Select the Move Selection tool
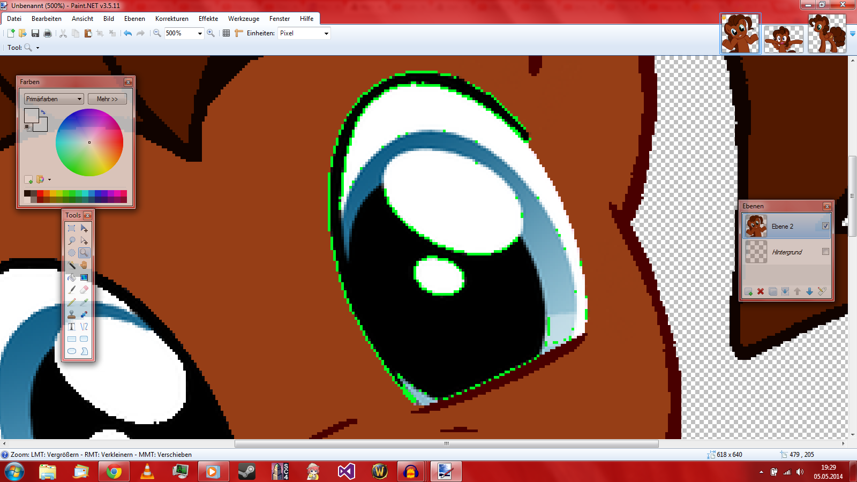Screen dimensions: 857x482 [x=84, y=241]
